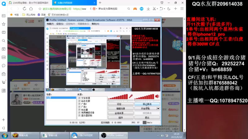The height and width of the screenshot is (139, 248).
Task: Open the browser home page
Action: (x=31, y=9)
